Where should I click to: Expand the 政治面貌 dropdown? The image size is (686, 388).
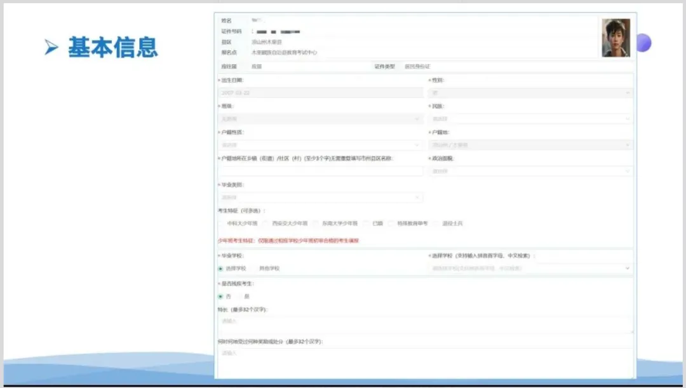coord(530,171)
